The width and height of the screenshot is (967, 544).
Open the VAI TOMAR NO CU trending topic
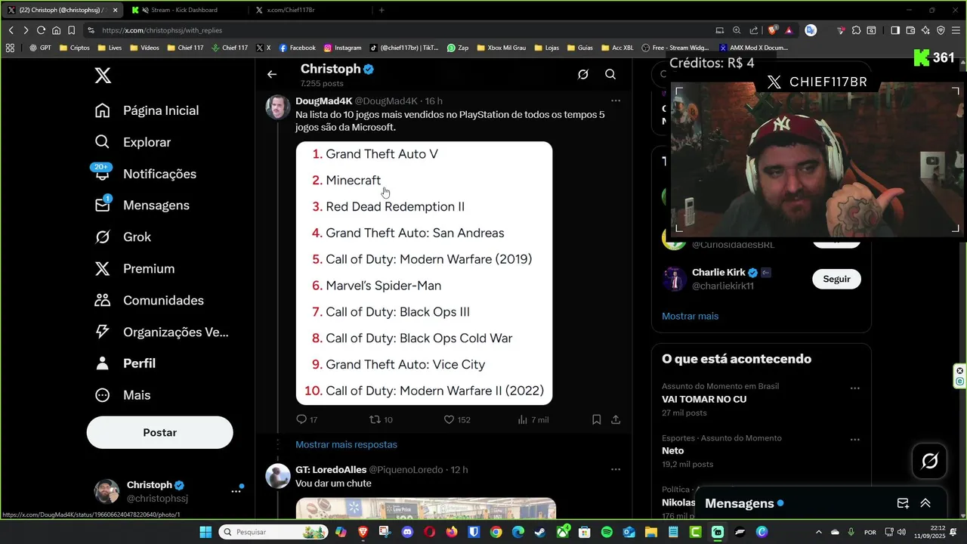pos(704,399)
